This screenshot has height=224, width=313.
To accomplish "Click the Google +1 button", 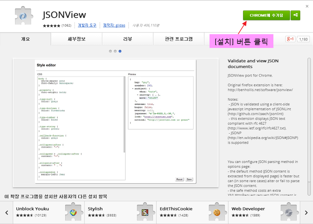I will click(290, 39).
